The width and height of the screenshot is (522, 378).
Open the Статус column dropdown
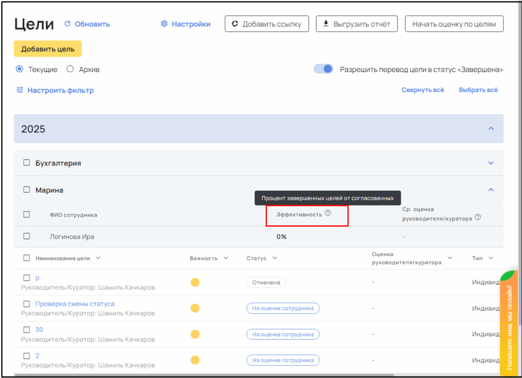point(275,258)
